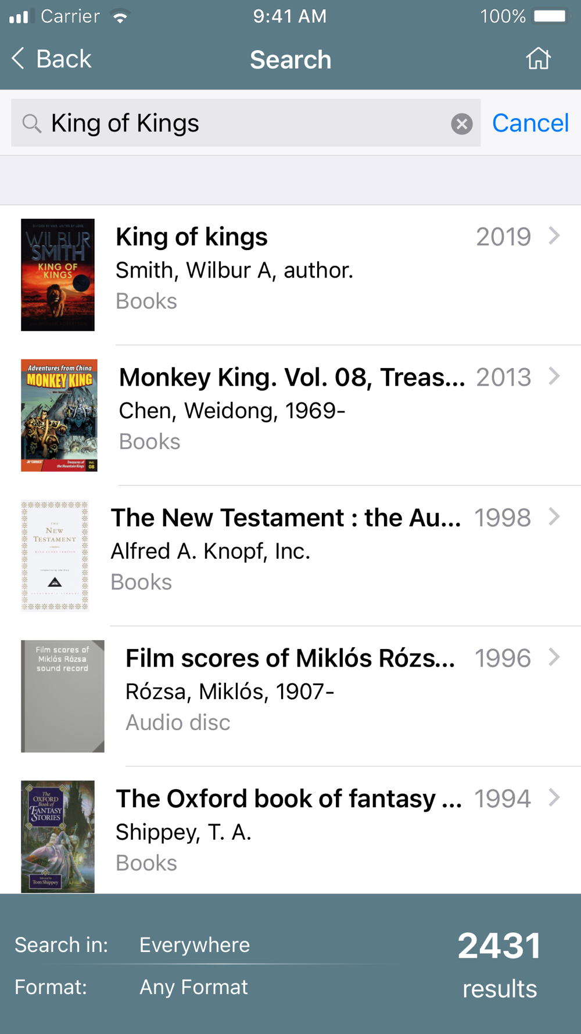Clear the search text field
The height and width of the screenshot is (1034, 581).
(462, 124)
